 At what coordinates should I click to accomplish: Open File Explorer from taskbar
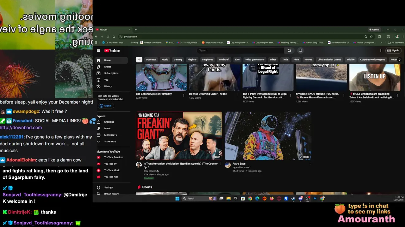(228, 199)
